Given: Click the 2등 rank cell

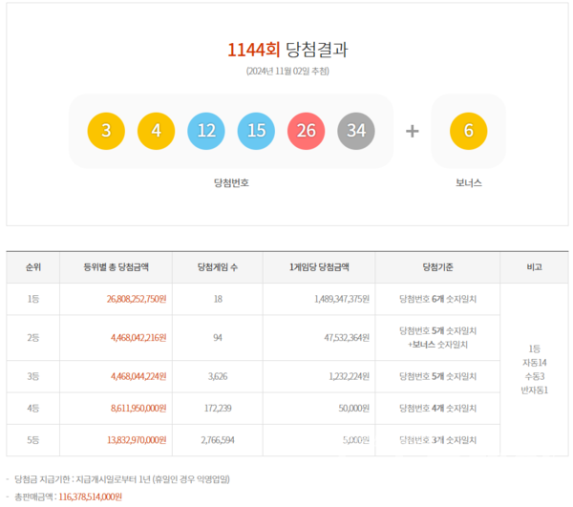Looking at the screenshot, I should pyautogui.click(x=32, y=337).
